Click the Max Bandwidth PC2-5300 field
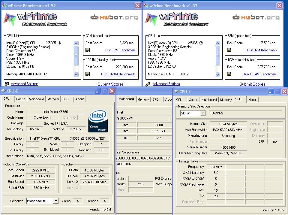 point(228,130)
